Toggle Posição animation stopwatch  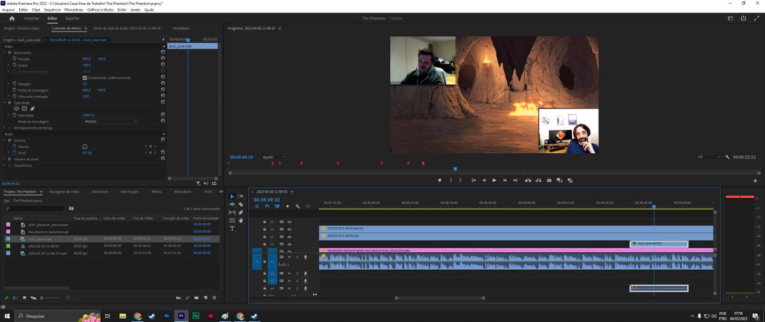point(13,59)
